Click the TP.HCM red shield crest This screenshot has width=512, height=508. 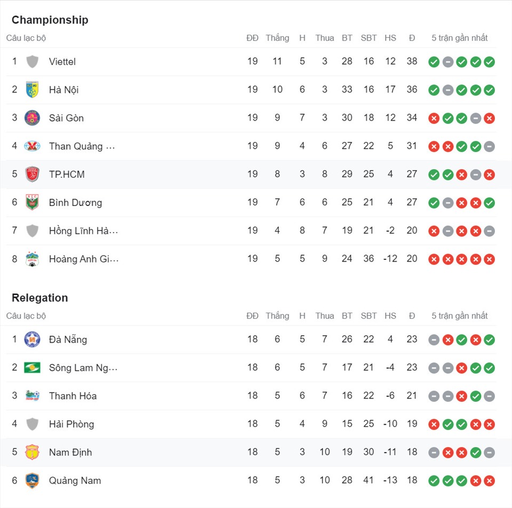click(32, 174)
